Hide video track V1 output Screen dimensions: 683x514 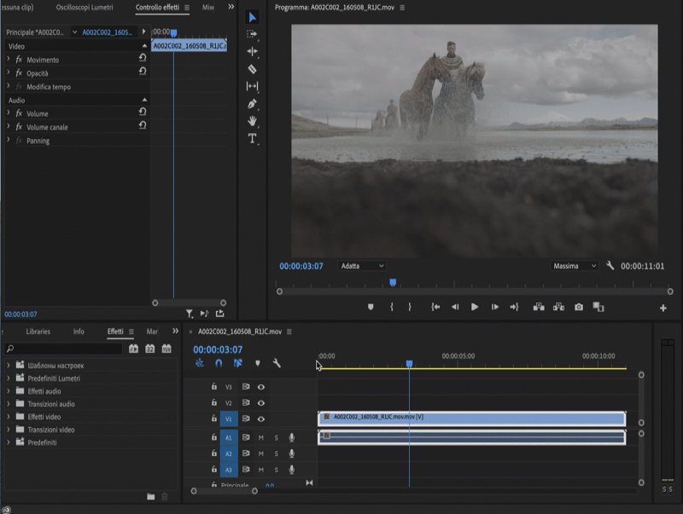click(261, 419)
